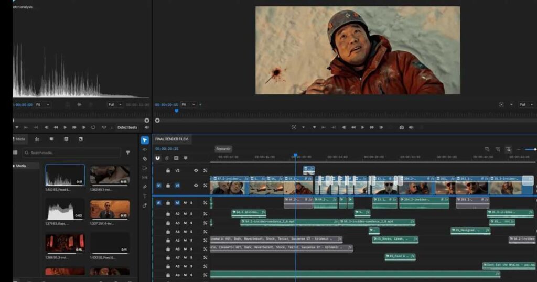Open the second media panel tab icon
537x282 pixels.
(x=37, y=139)
